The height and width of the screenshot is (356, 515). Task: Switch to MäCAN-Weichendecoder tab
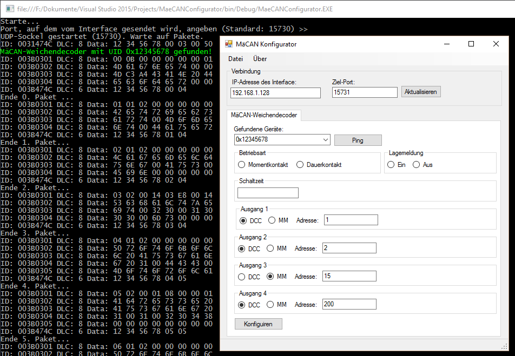pos(264,115)
